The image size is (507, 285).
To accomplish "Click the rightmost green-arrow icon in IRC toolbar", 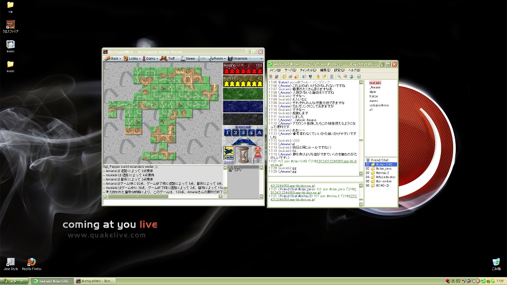I will click(x=359, y=77).
